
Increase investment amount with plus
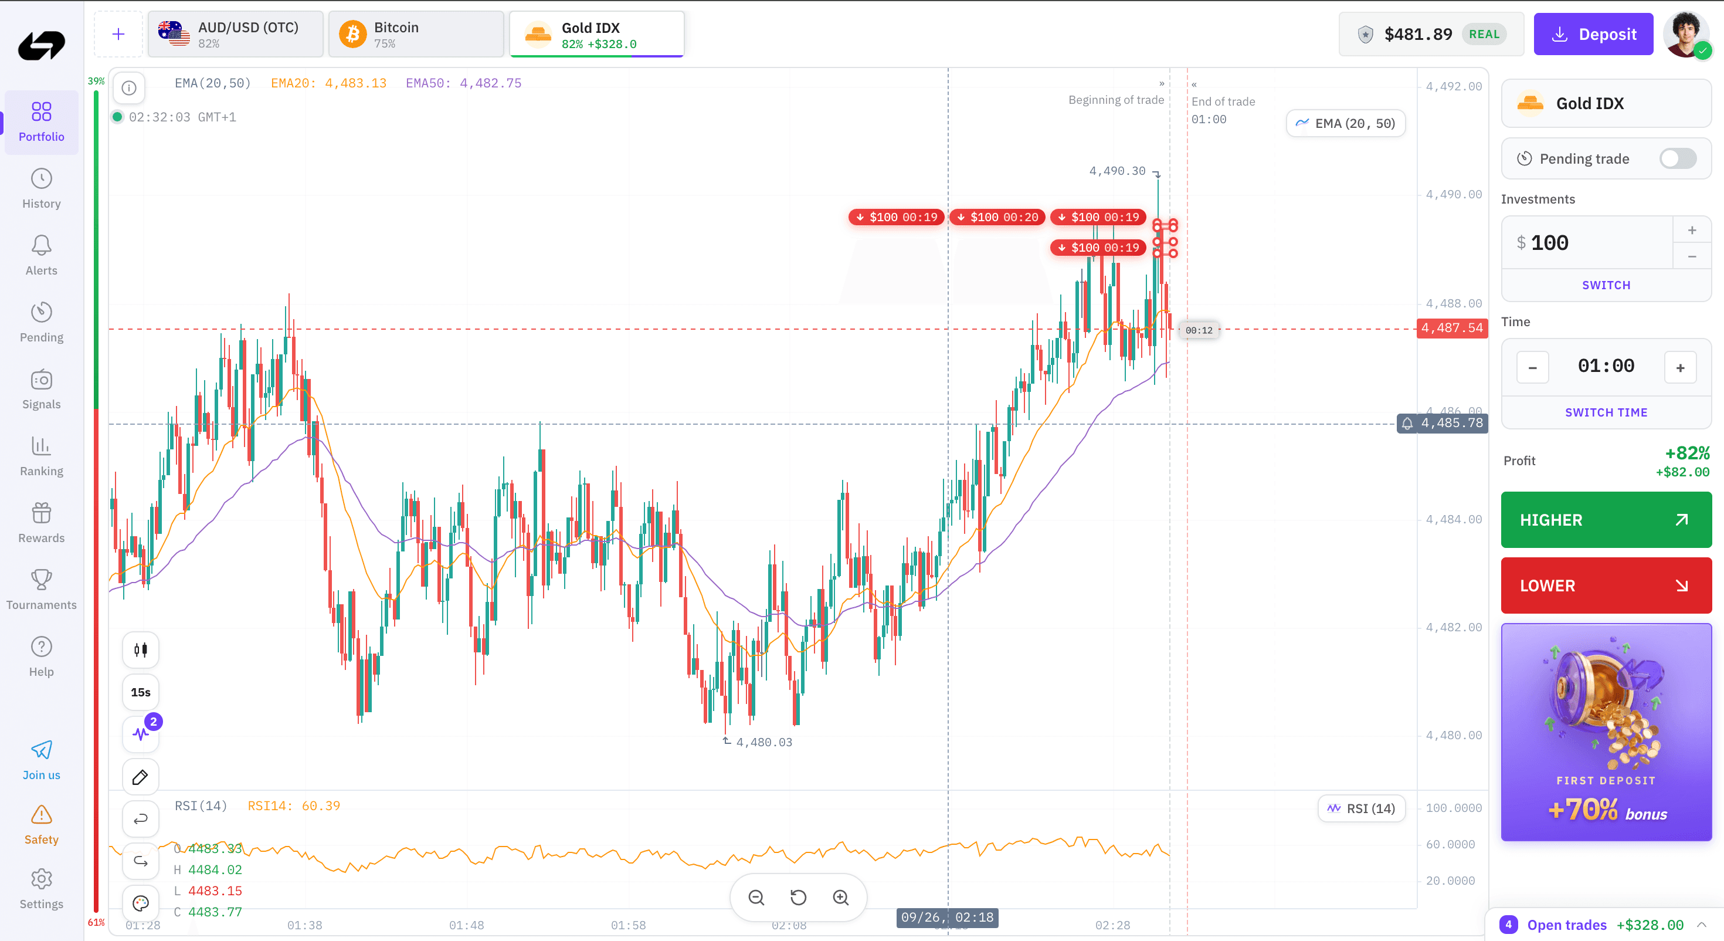click(x=1692, y=230)
